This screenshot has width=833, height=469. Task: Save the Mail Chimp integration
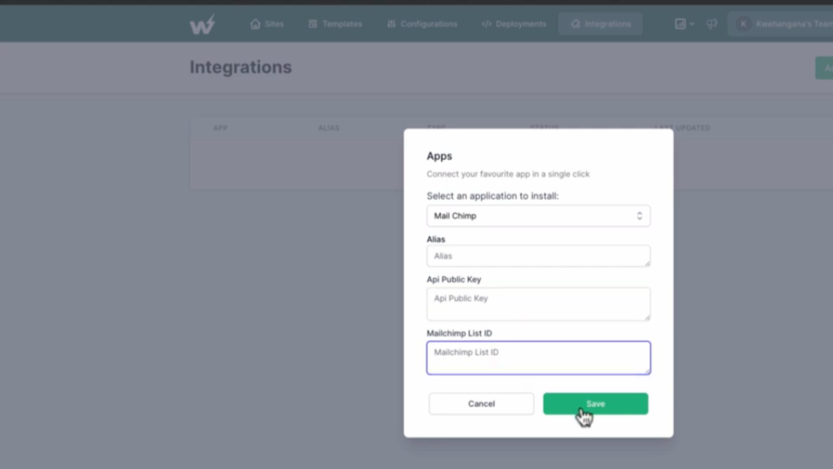click(596, 404)
